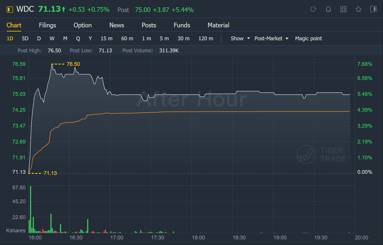Click the 67.80 volume axis label
383x245 pixels.
pos(19,188)
